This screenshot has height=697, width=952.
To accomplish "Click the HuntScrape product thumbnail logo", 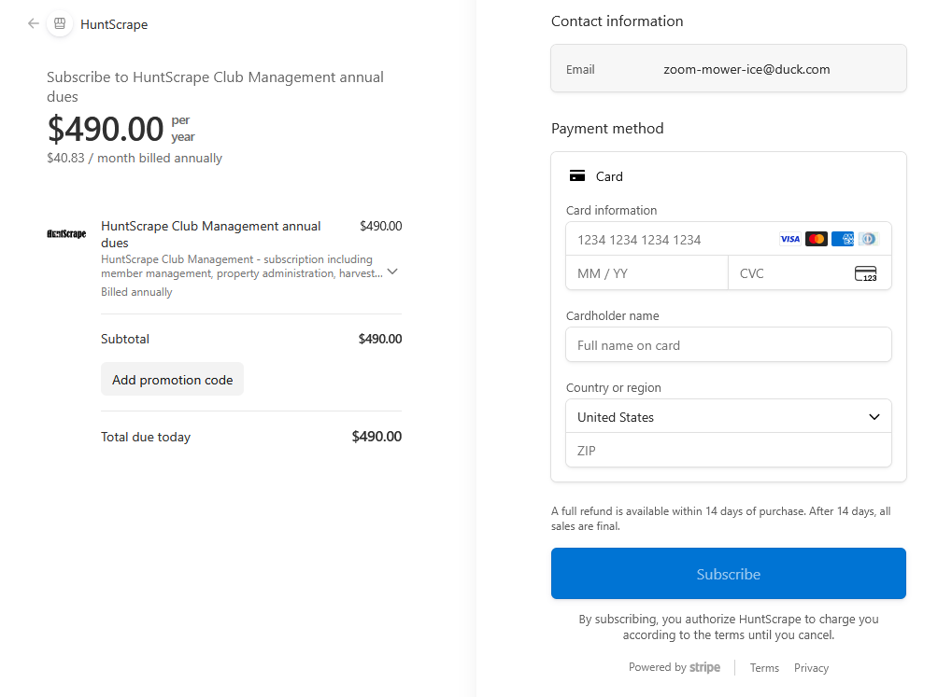I will [x=65, y=233].
